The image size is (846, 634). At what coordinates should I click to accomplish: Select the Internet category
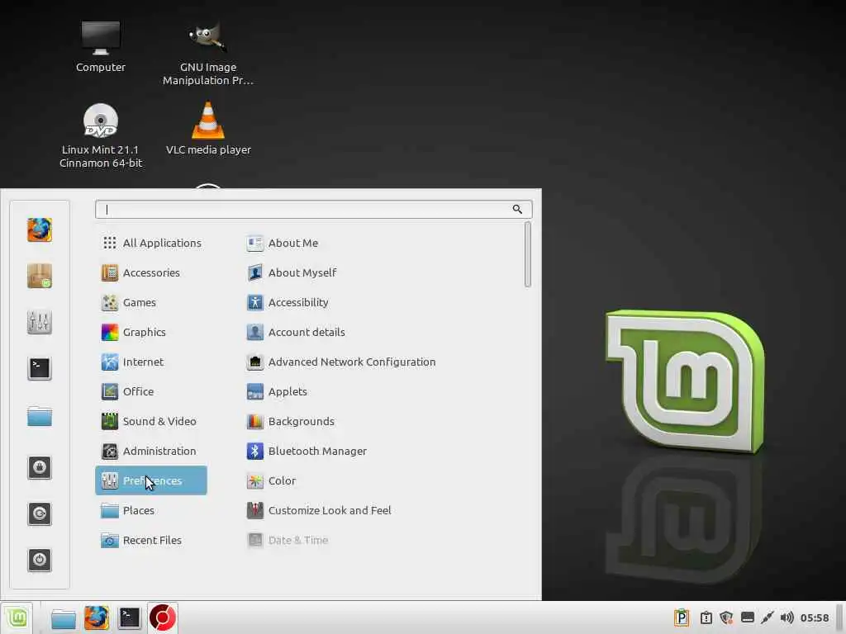pos(151,362)
